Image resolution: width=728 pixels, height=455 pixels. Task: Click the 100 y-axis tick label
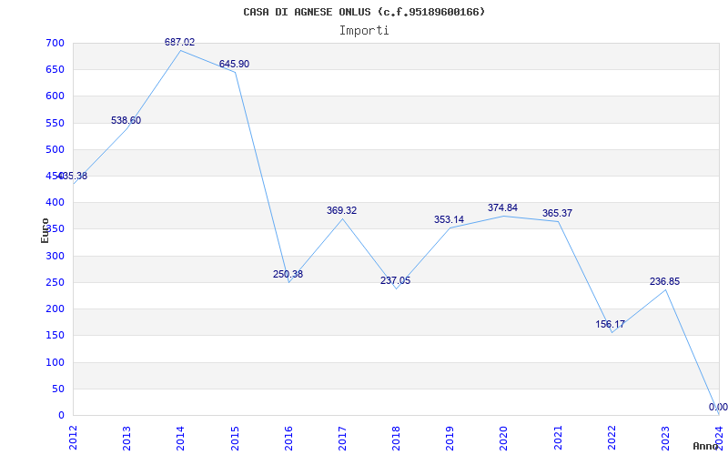55,362
